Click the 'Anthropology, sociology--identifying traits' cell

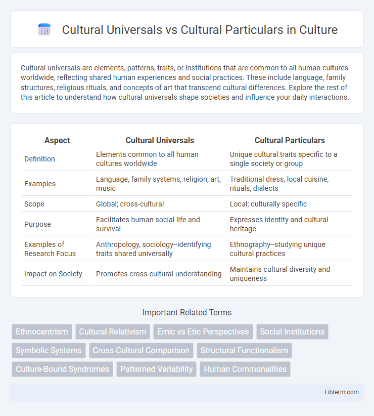click(x=160, y=249)
